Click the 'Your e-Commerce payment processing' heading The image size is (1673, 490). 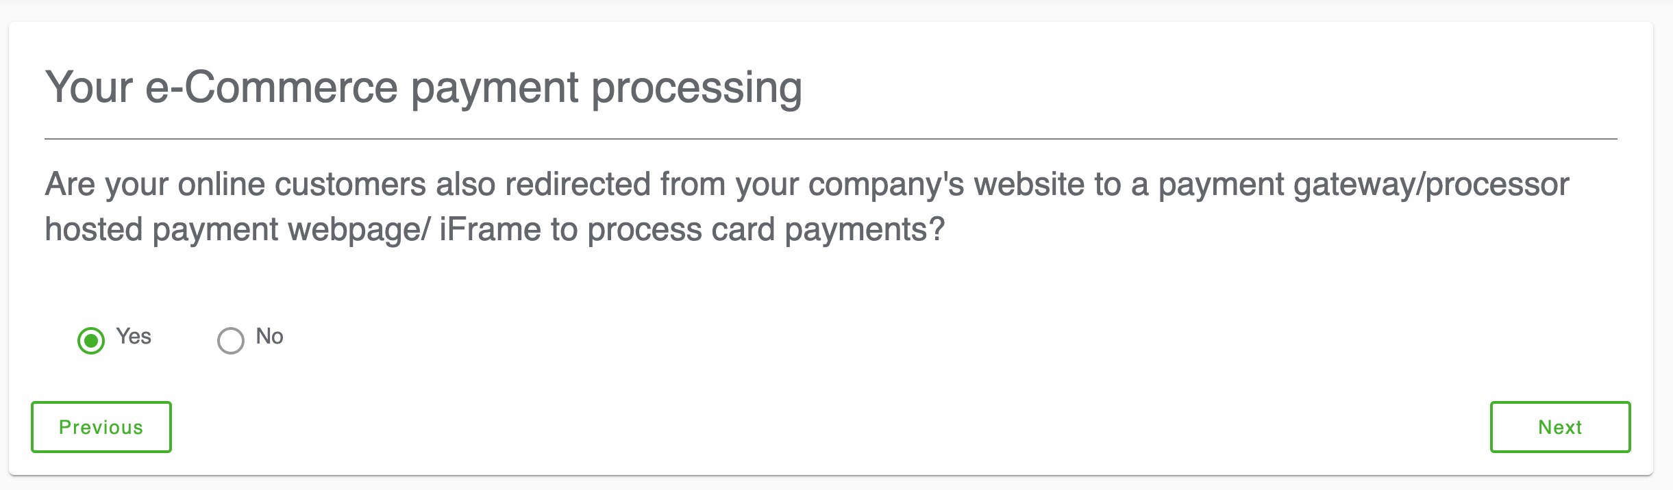(423, 88)
